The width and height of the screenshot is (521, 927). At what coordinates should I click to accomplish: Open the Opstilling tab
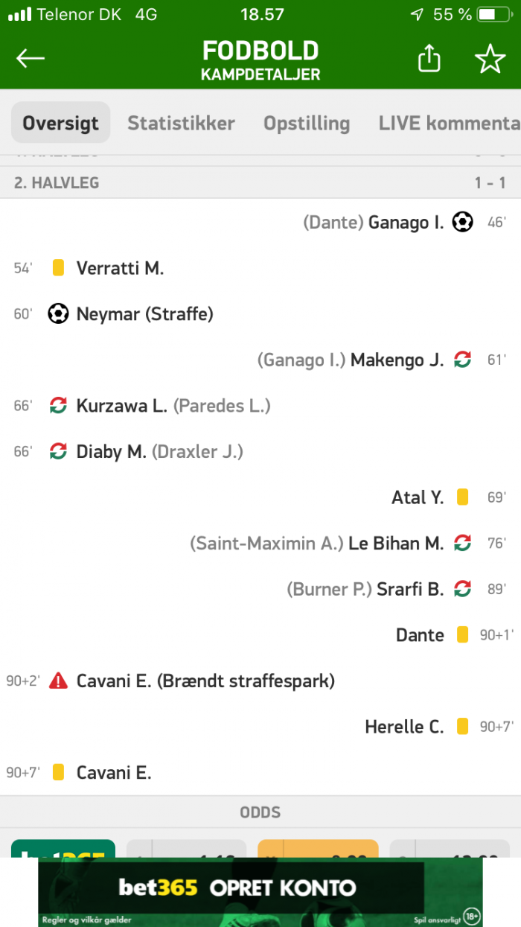click(x=307, y=123)
